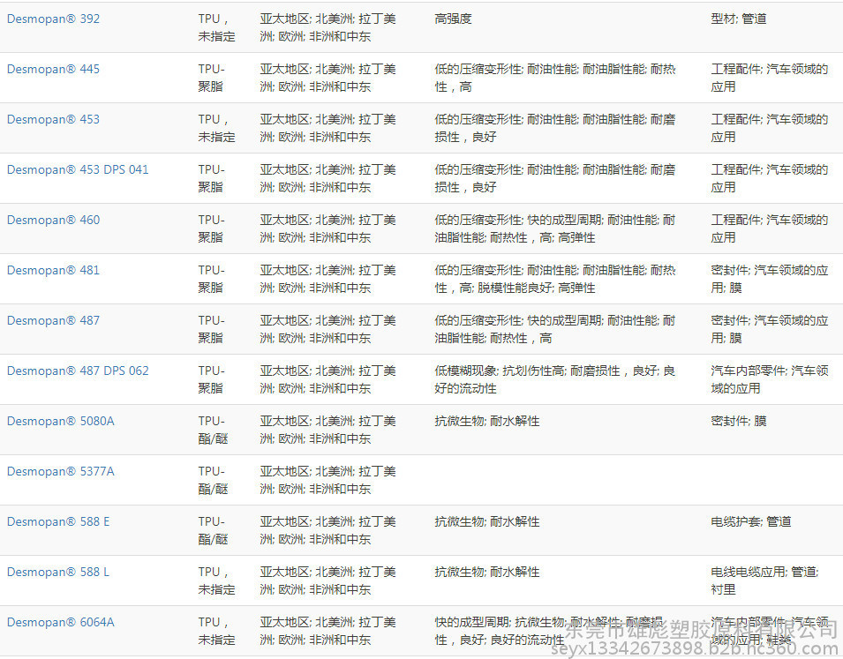Open the Desmopan® 453 DPS 041 link
This screenshot has width=843, height=659.
78,170
